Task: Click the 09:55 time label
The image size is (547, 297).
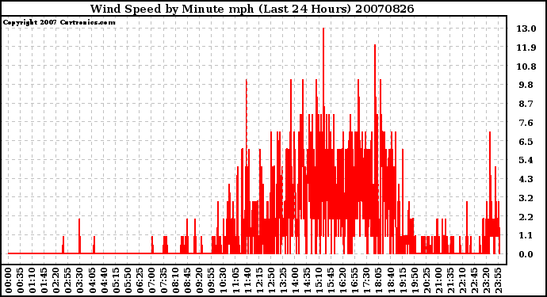Action: 212,281
